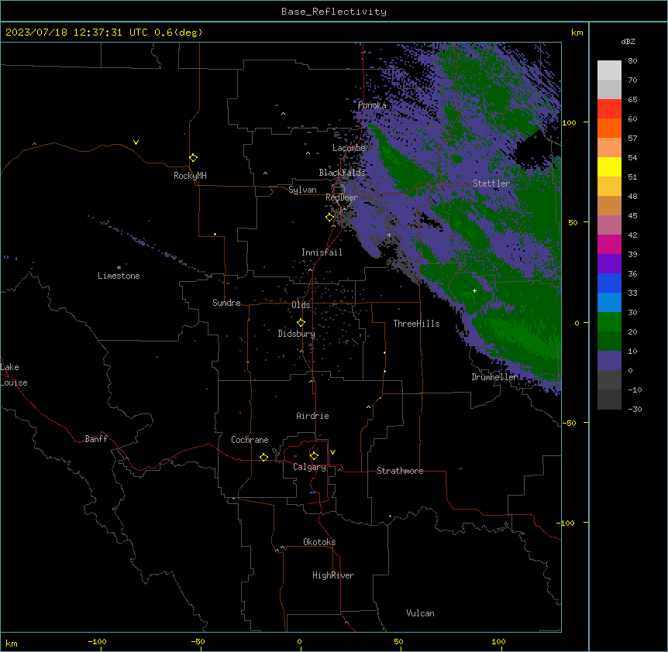
Task: Click the dBZ legend heading
Action: (x=628, y=41)
